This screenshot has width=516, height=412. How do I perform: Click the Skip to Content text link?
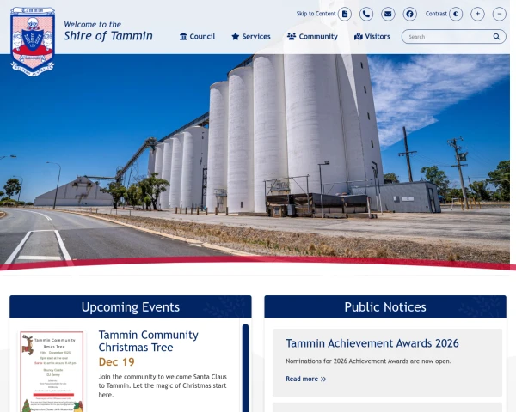pos(316,14)
